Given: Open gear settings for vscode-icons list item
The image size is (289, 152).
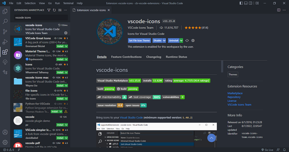Looking at the screenshot, I should [x=66, y=33].
